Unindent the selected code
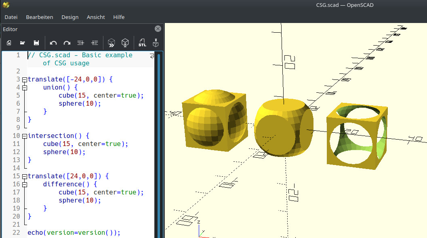 (81, 43)
